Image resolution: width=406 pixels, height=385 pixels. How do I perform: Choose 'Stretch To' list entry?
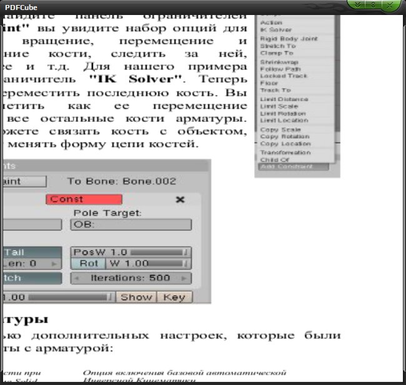pos(278,46)
